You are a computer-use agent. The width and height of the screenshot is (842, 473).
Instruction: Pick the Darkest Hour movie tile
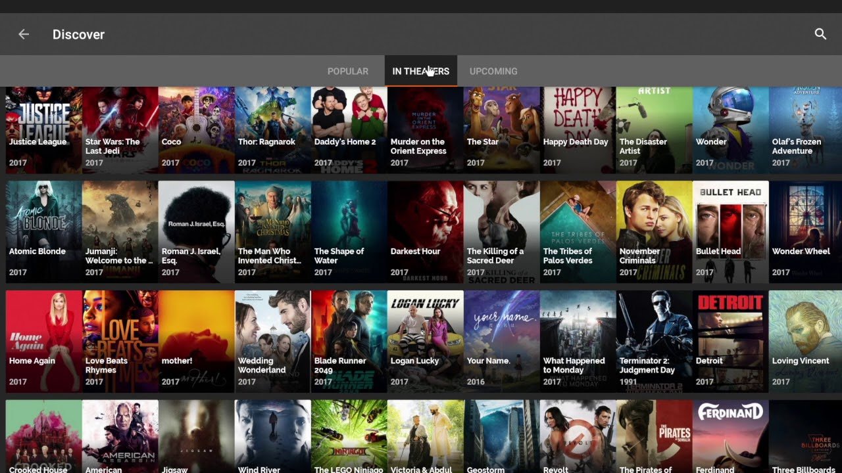(x=425, y=232)
